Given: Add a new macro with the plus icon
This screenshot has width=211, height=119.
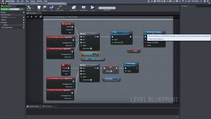Looking at the screenshot, I should [x=24, y=20].
